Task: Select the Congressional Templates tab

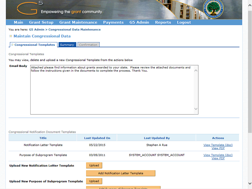Action: click(x=33, y=44)
